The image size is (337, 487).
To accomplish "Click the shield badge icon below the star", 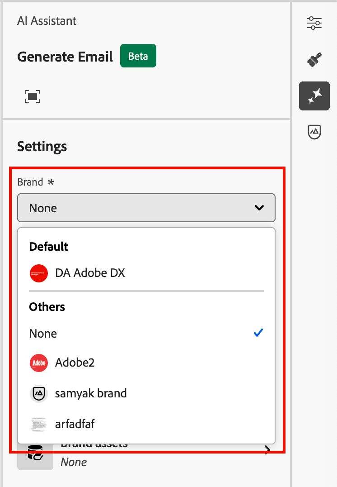I will [x=314, y=132].
